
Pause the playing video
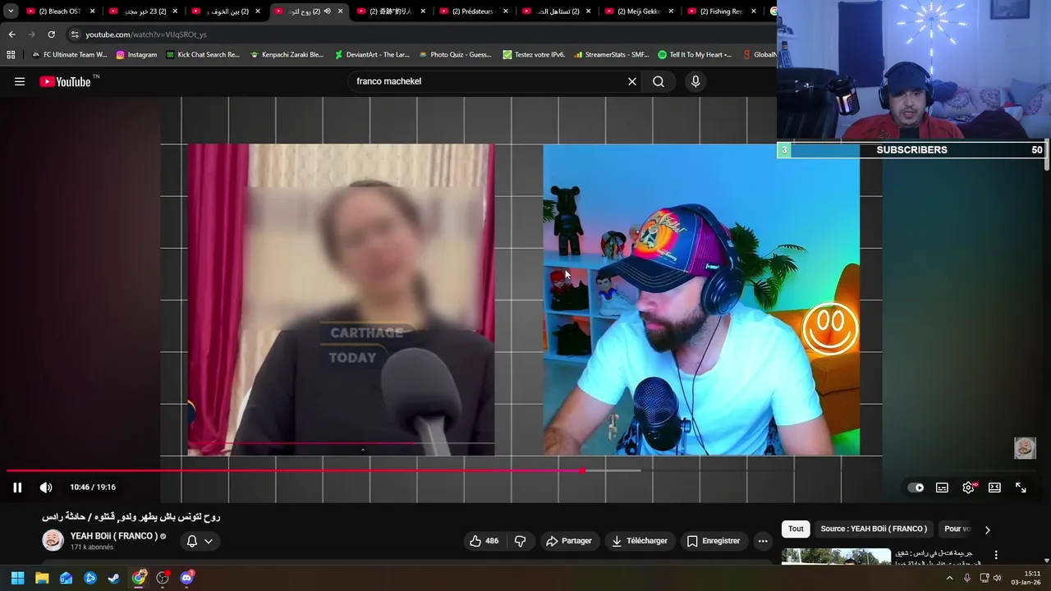point(17,488)
